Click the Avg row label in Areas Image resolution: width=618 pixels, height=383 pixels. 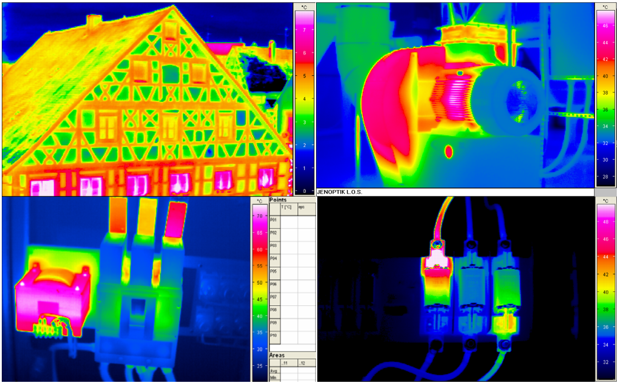[274, 371]
